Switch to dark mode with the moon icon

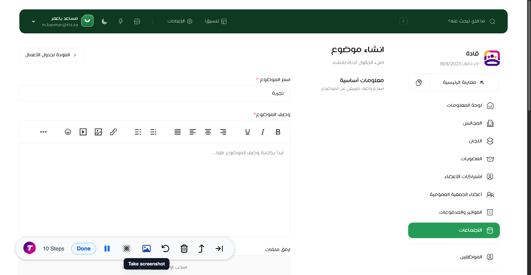click(x=104, y=21)
